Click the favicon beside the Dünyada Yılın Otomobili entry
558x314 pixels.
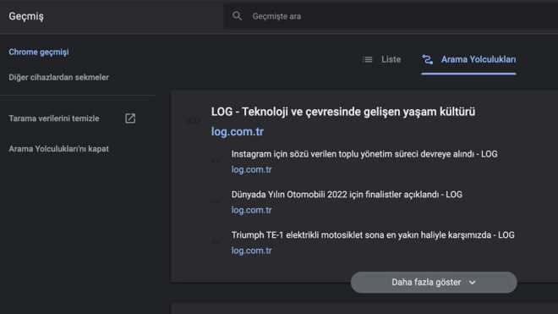[216, 201]
